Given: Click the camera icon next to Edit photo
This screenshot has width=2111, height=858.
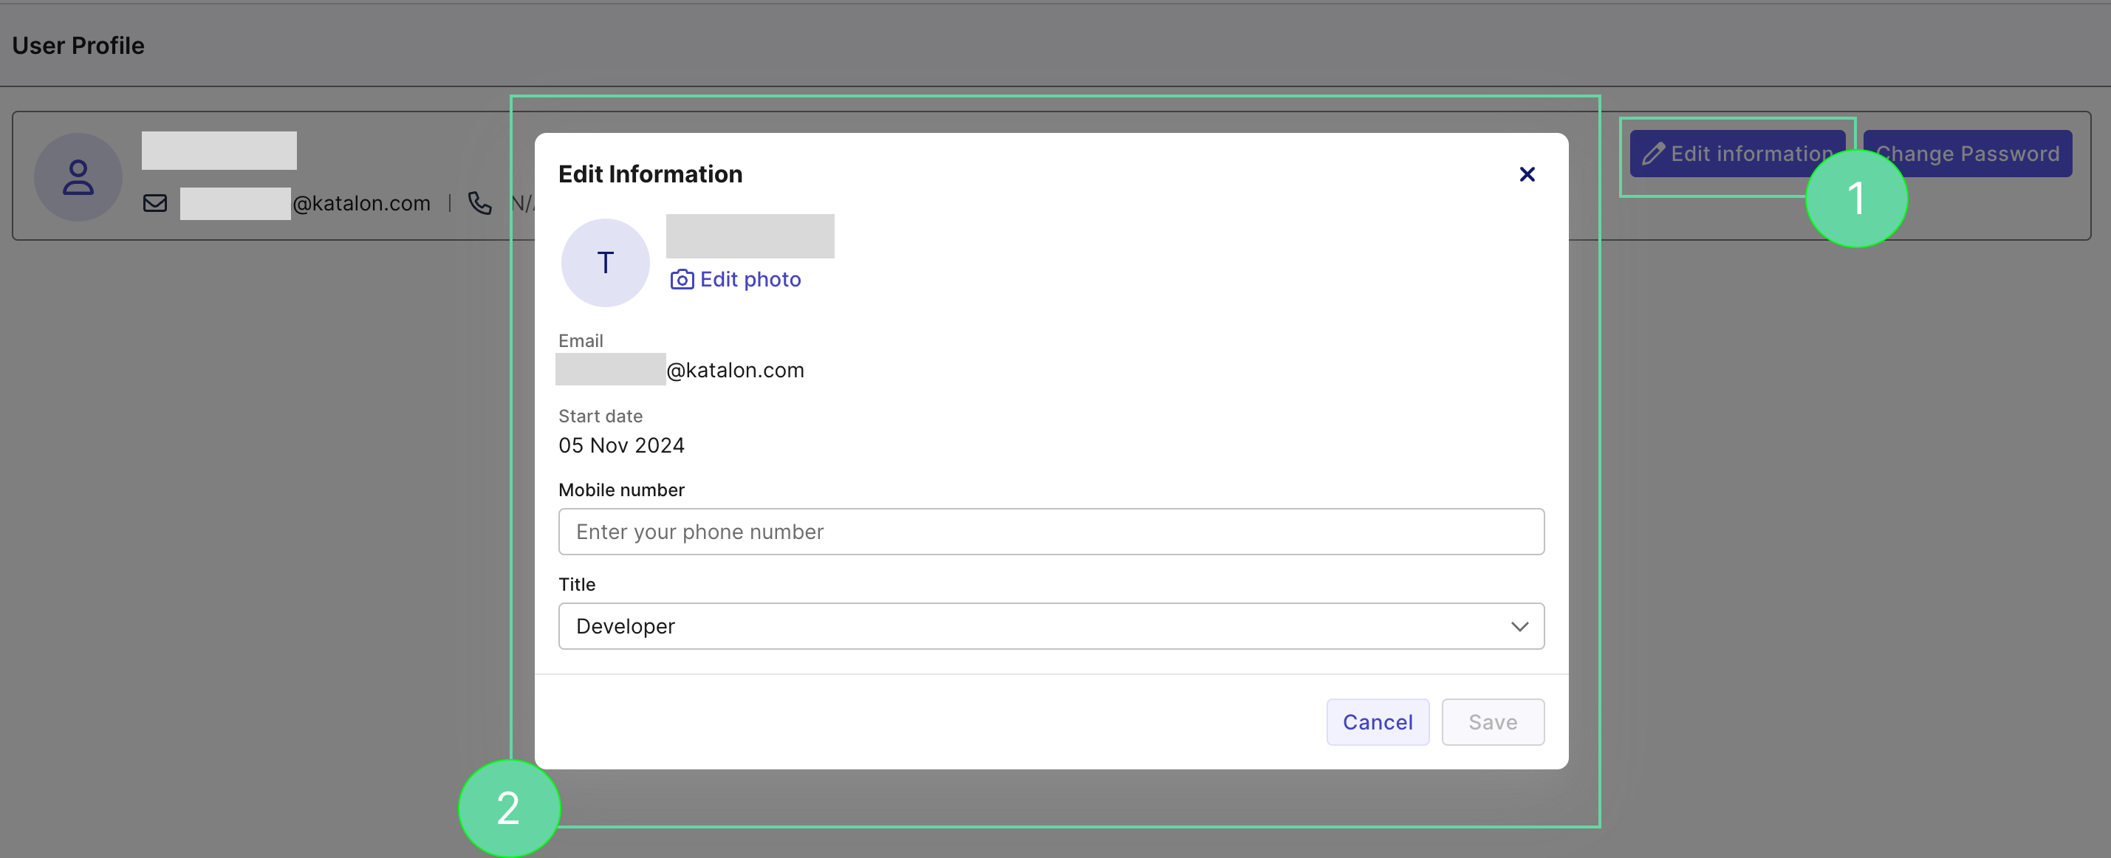Looking at the screenshot, I should [x=681, y=278].
